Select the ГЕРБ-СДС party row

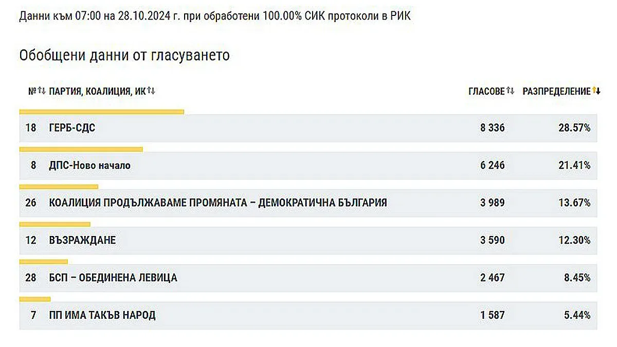[x=72, y=128]
